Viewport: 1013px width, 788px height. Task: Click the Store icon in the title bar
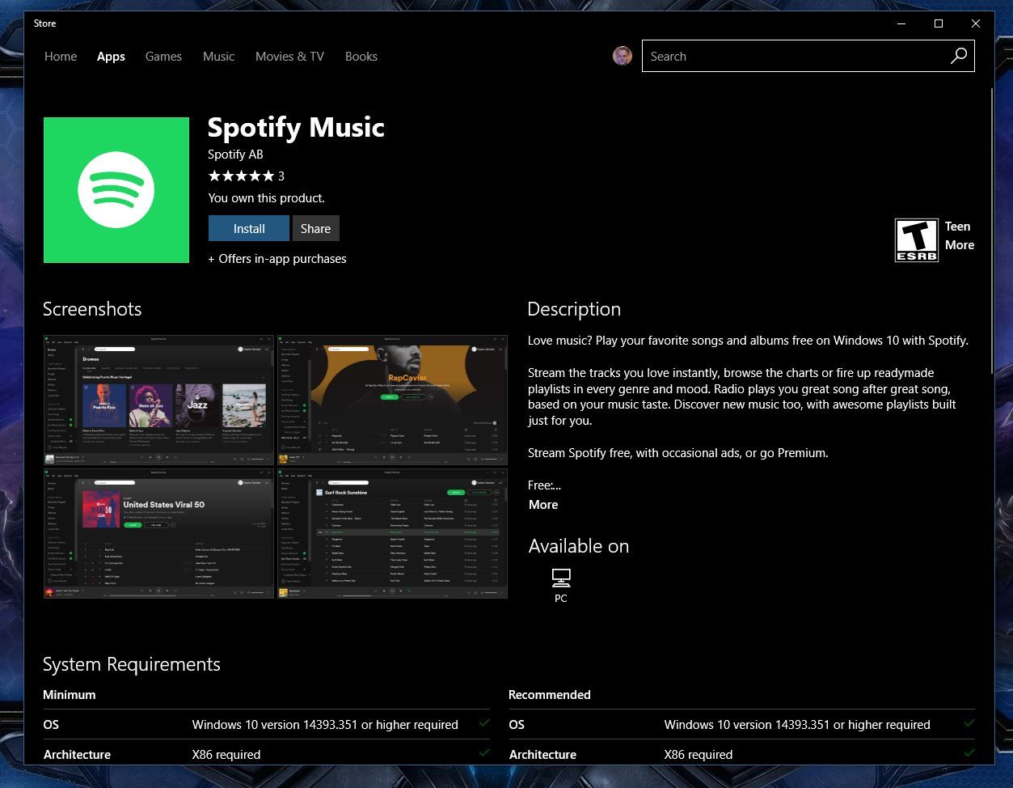click(44, 23)
